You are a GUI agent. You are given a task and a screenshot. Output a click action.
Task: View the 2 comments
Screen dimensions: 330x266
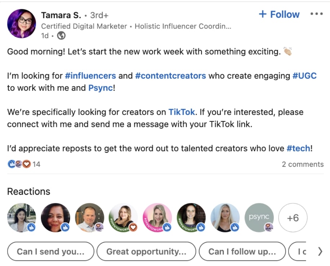click(303, 164)
